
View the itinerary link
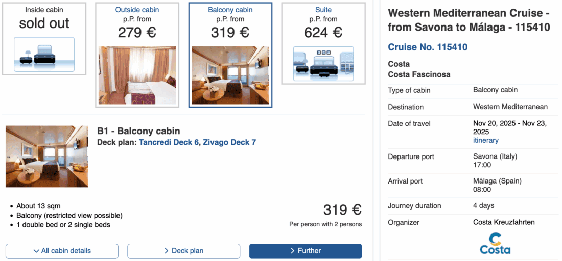tap(485, 140)
